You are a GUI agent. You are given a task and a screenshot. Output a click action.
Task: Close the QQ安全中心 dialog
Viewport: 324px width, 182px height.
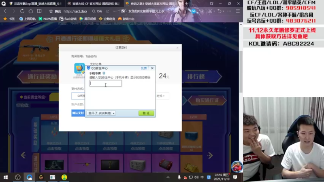[x=152, y=68]
